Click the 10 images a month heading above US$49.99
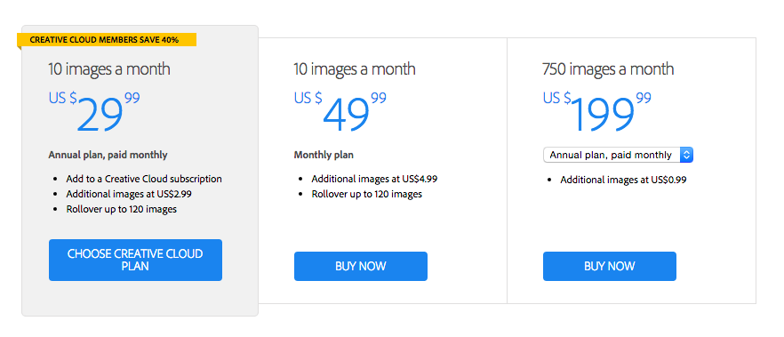 point(355,69)
